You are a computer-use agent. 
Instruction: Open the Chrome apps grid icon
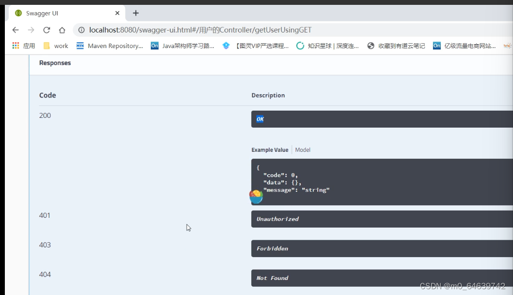pyautogui.click(x=15, y=45)
